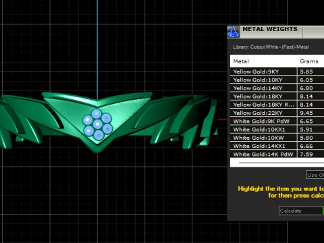Select the Yellow Gold:9KY row
This screenshot has width=324, height=243.
pos(277,72)
